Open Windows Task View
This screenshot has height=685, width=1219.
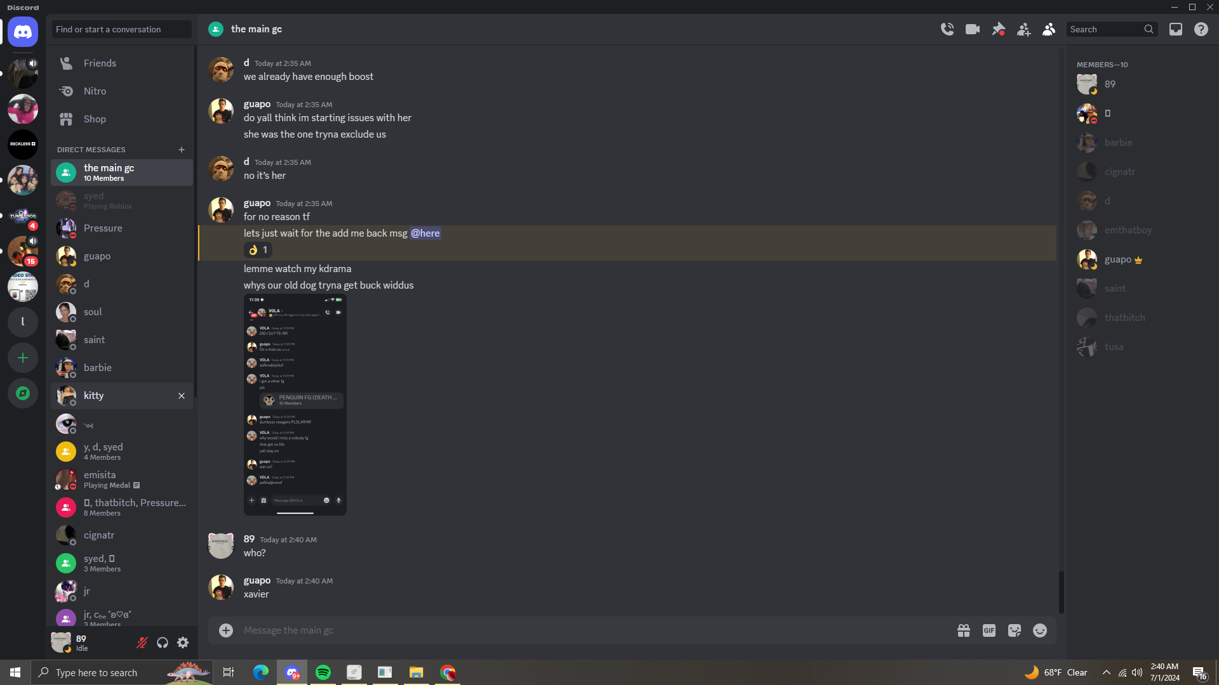(229, 672)
